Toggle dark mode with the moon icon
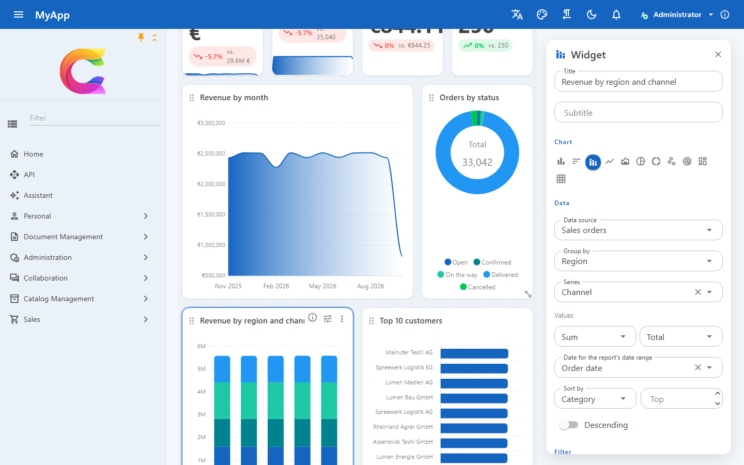The image size is (744, 465). click(x=592, y=14)
